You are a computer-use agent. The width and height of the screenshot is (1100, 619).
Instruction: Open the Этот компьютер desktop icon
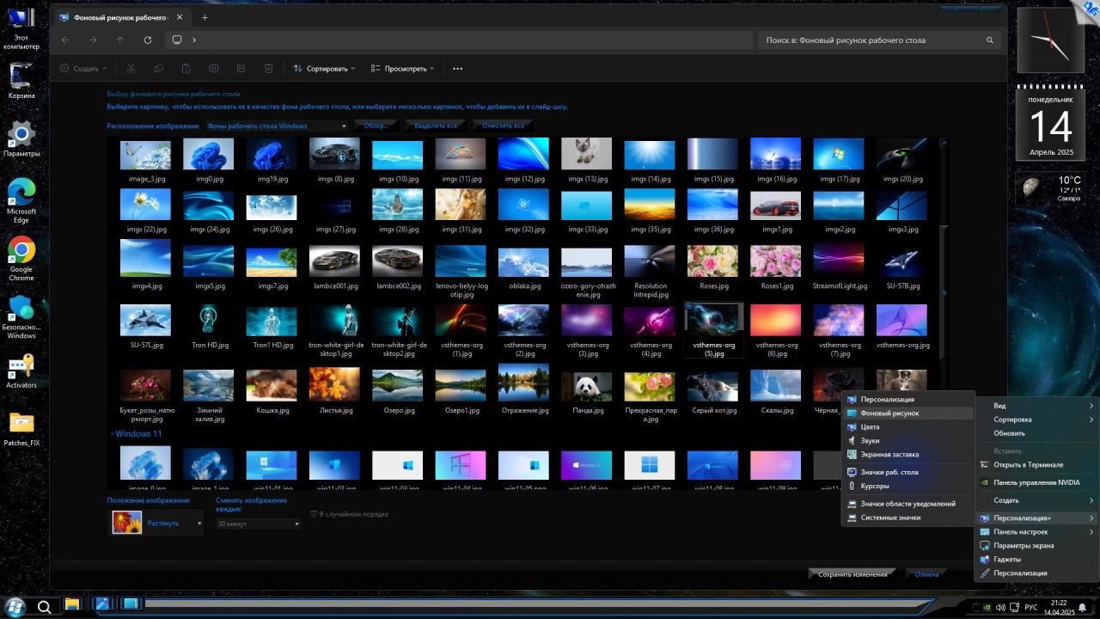[x=21, y=28]
